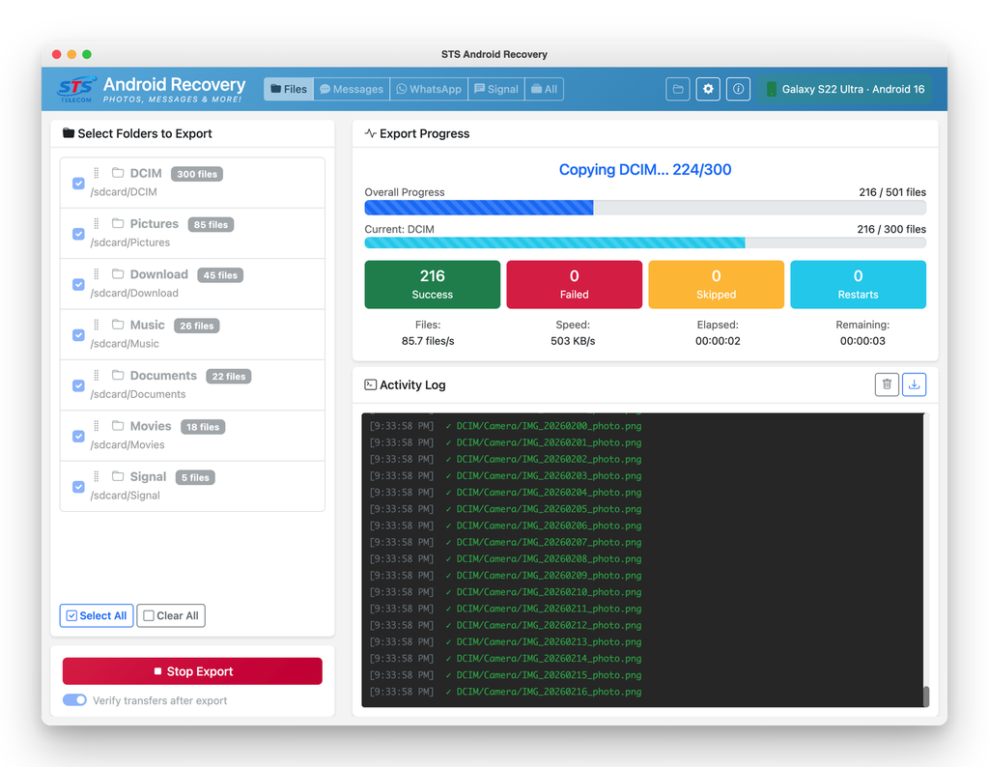Click the Movies folder icon
The height and width of the screenshot is (767, 989).
[x=118, y=426]
